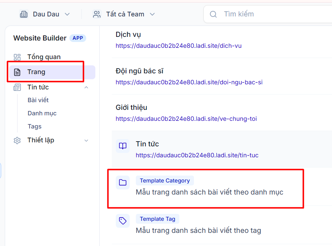Collapse the Tin tức sidebar section chevron

pos(86,87)
